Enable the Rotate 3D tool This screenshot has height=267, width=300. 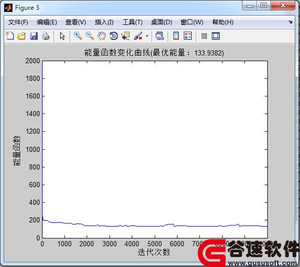pos(114,36)
